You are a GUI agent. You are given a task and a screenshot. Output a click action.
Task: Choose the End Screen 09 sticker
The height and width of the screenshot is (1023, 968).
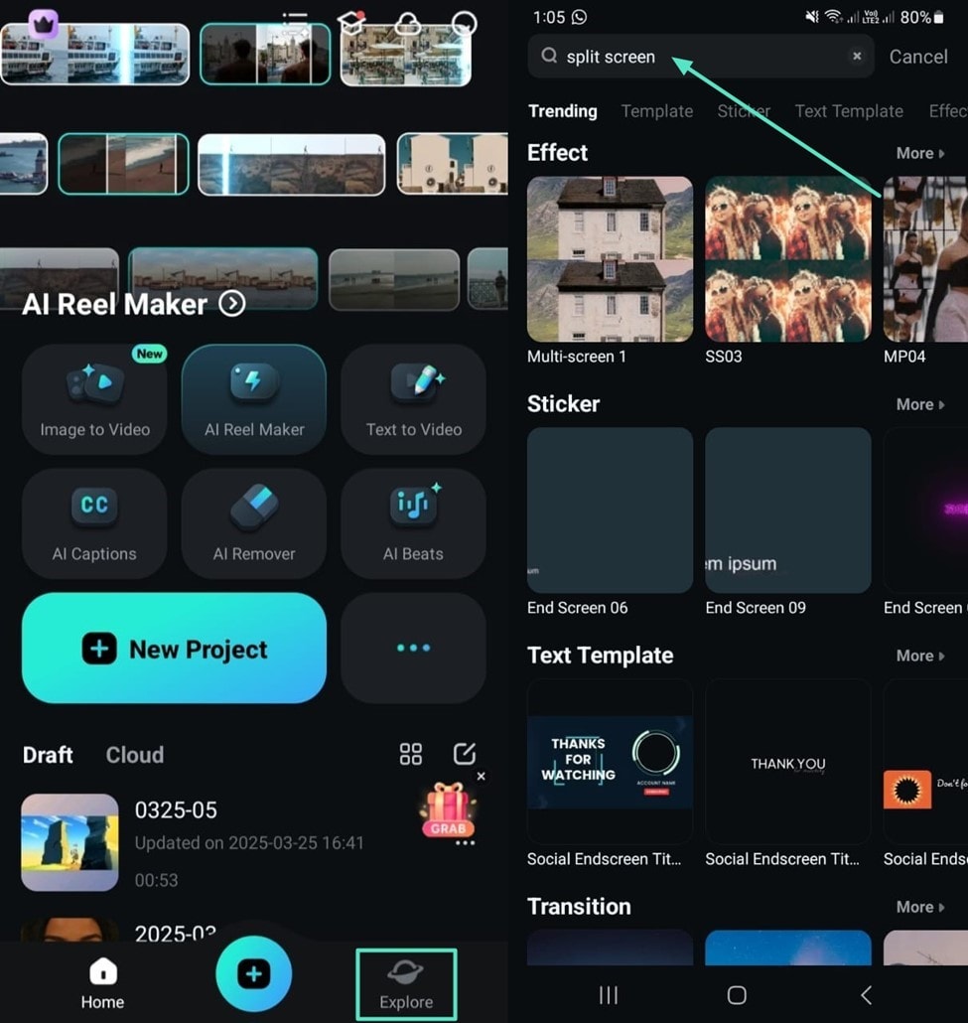pos(788,511)
